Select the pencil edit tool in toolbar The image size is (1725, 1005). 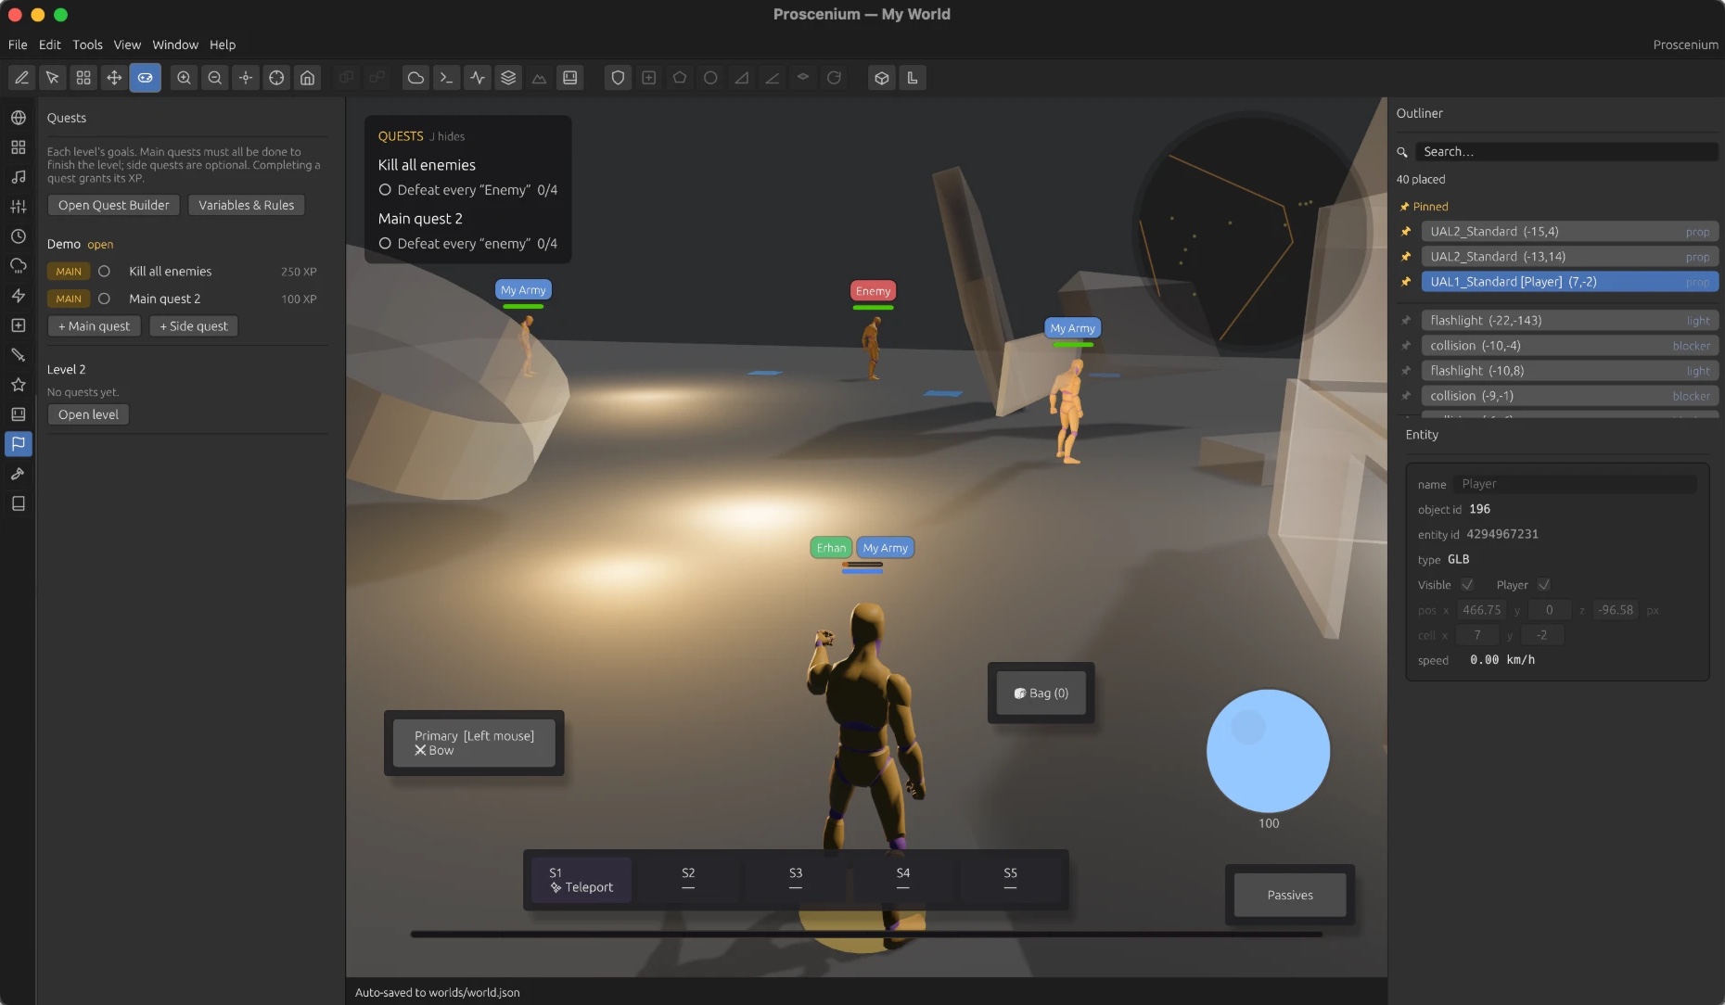point(21,78)
